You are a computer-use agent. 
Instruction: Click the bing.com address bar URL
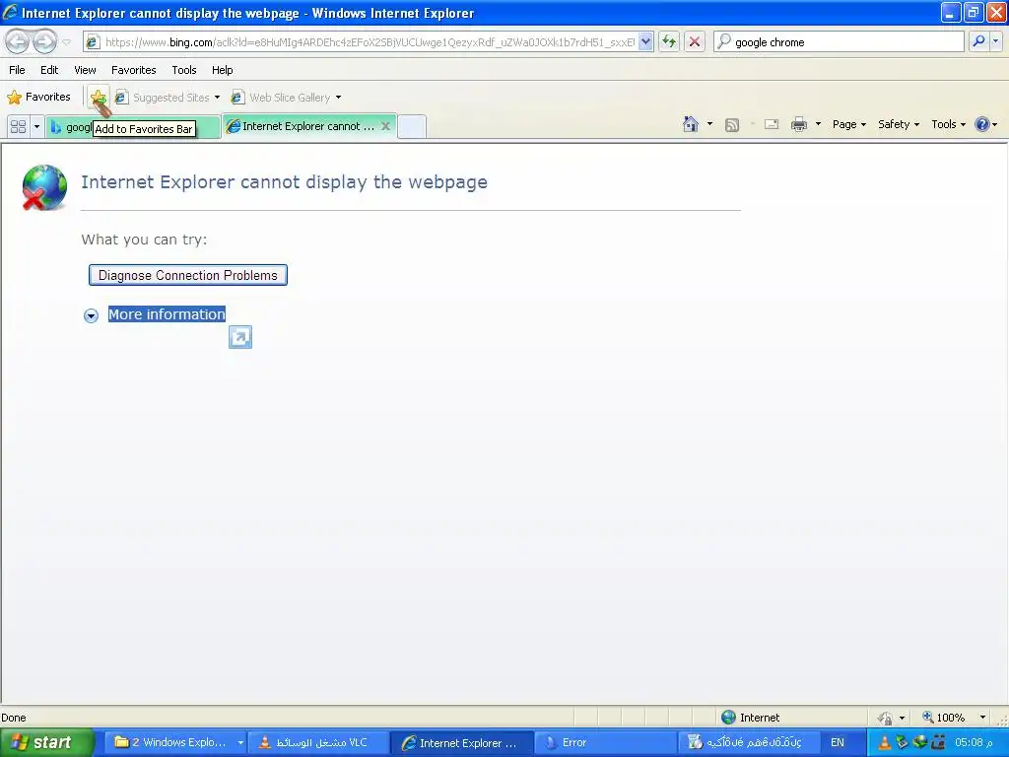pos(370,41)
